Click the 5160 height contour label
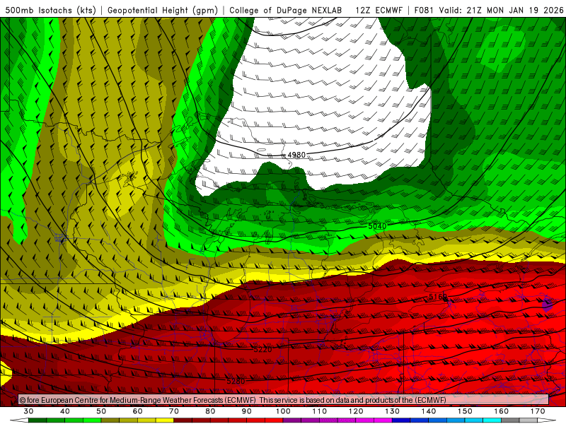 [438, 297]
